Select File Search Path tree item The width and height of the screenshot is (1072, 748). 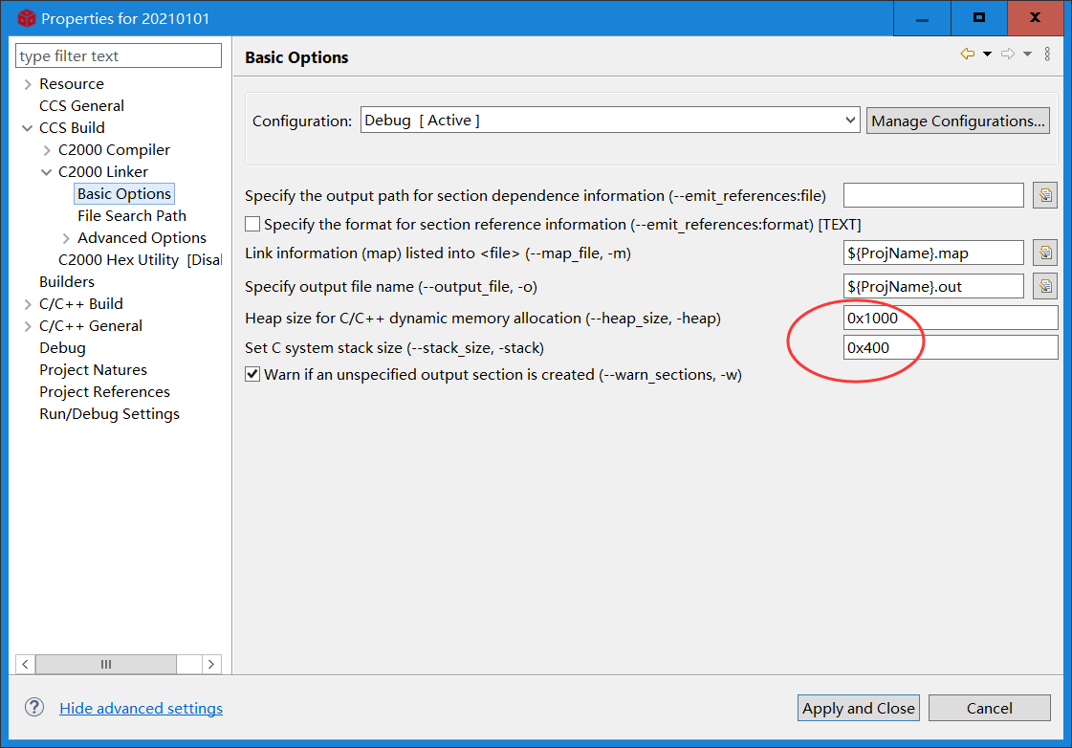pos(132,216)
